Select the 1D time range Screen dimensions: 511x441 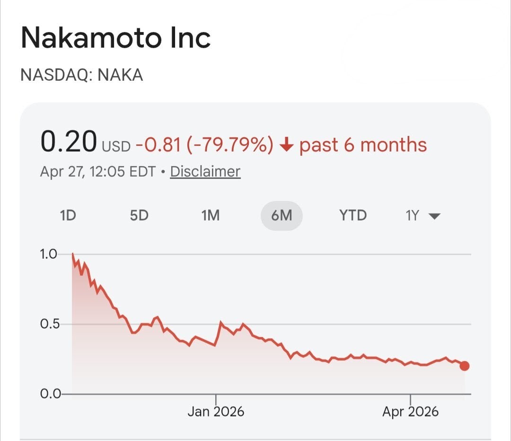[68, 216]
